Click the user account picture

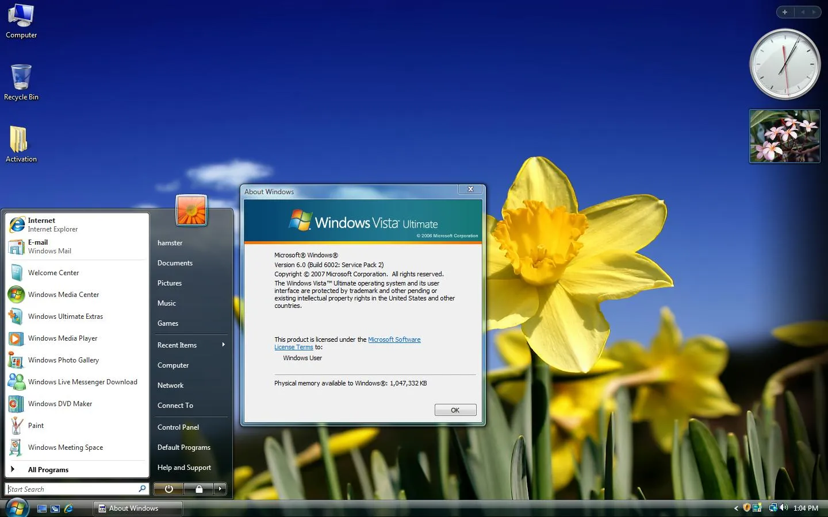[x=191, y=210]
